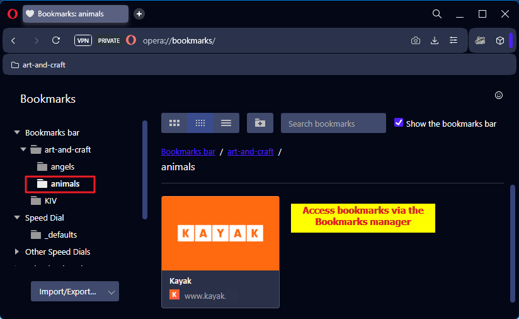
Task: Click the sidebar tree scrollbar
Action: [x=145, y=170]
